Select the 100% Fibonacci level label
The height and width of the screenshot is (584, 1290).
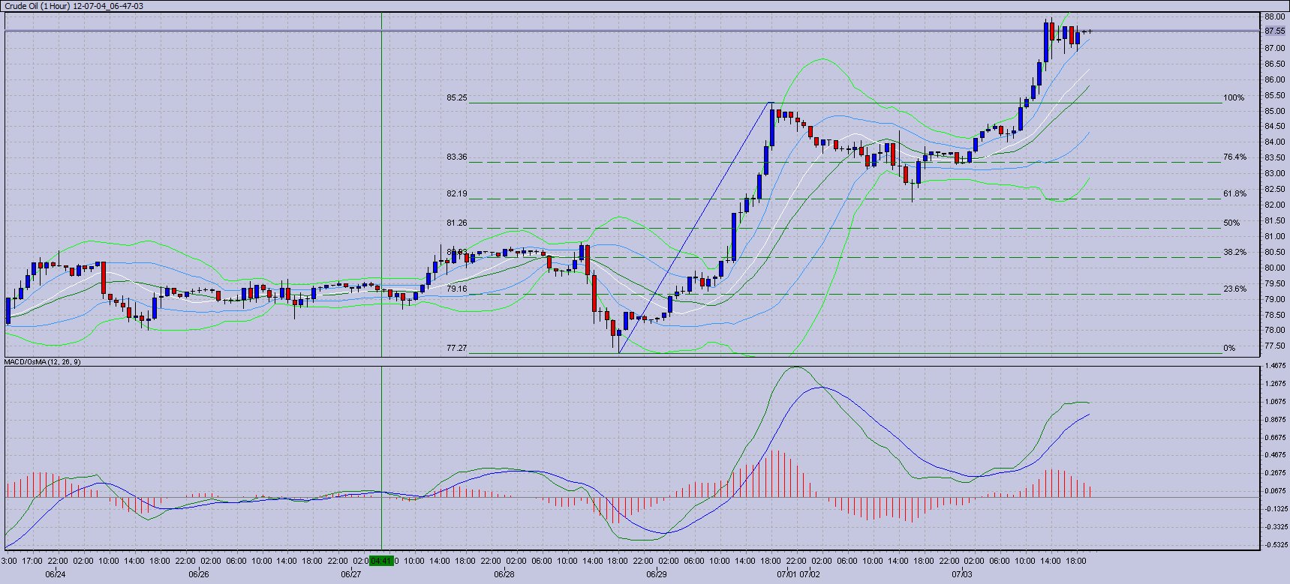click(x=1233, y=97)
